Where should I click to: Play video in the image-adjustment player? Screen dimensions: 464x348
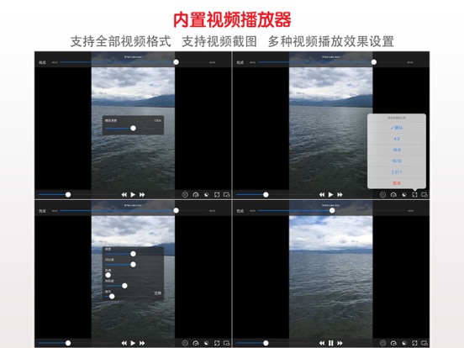(x=133, y=343)
